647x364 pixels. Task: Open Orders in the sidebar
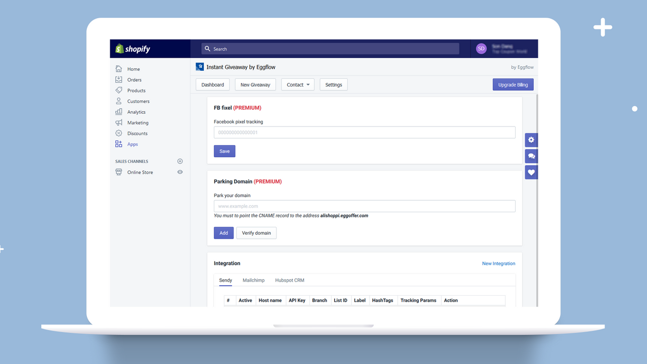(134, 80)
